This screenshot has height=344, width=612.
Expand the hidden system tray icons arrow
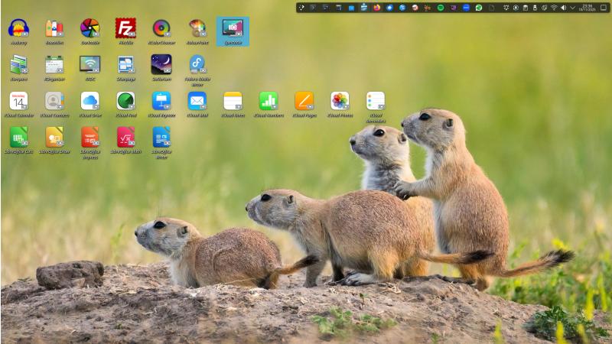(572, 8)
